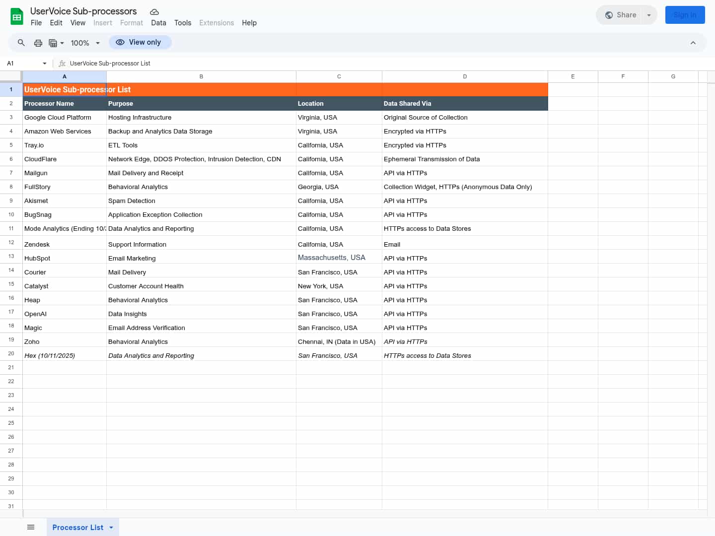Open the Data menu
The image size is (715, 536).
point(158,23)
